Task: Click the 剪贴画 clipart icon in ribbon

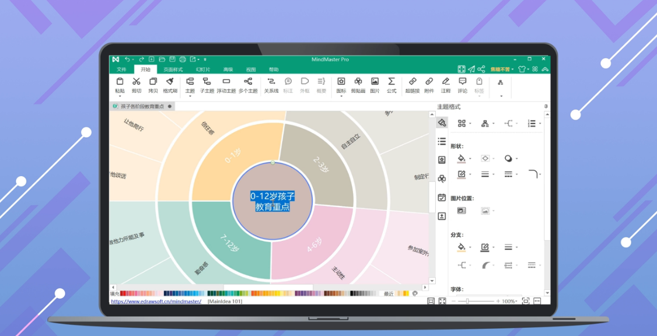Action: pos(358,82)
